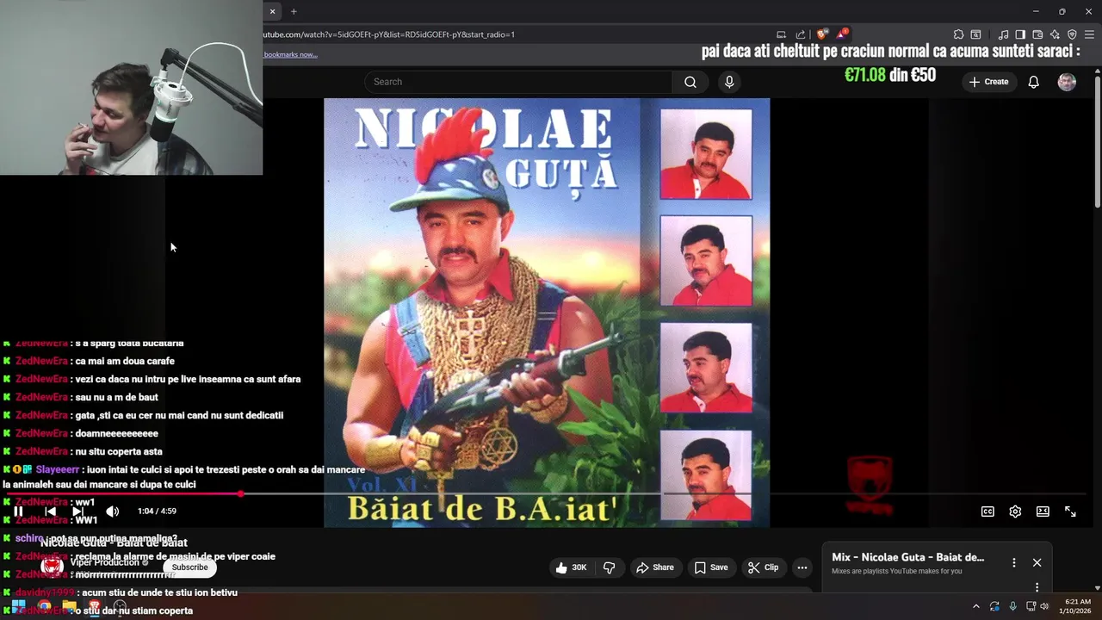Viewport: 1102px width, 620px height.
Task: Click the Mix - Nicolae Guta title
Action: [908, 557]
